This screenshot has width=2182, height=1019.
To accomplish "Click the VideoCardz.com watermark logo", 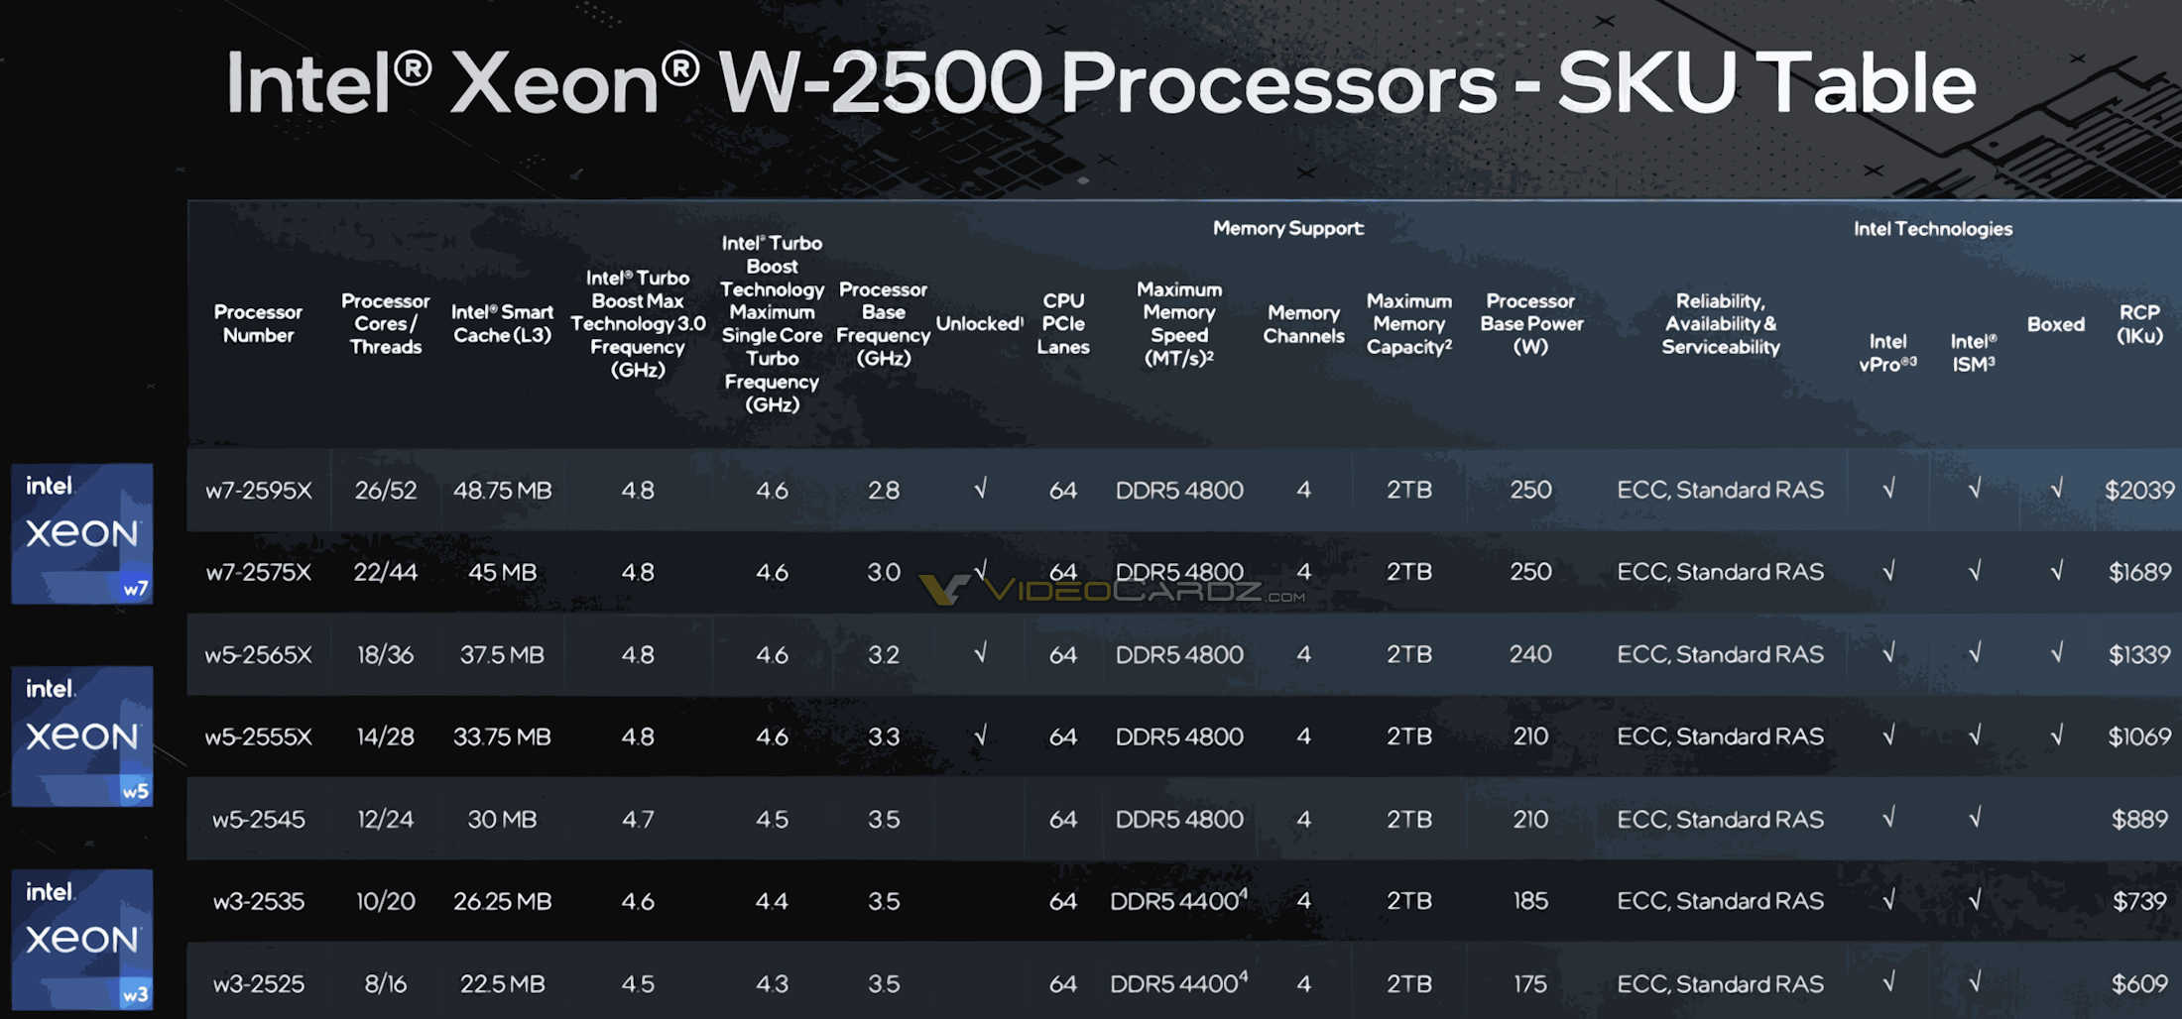I will 1113,591.
